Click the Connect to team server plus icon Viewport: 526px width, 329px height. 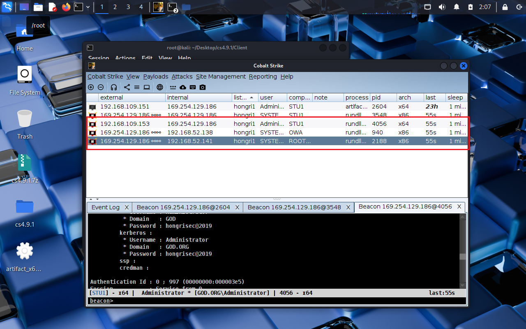point(91,87)
